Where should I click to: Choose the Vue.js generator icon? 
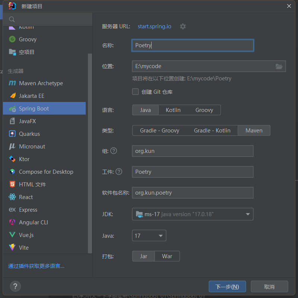(12, 235)
